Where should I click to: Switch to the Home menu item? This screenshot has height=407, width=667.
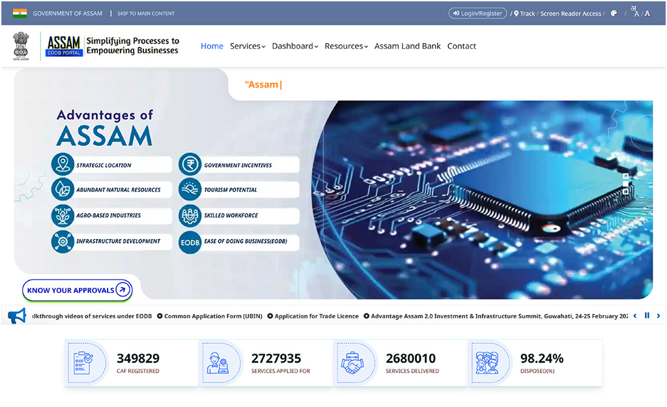click(212, 46)
